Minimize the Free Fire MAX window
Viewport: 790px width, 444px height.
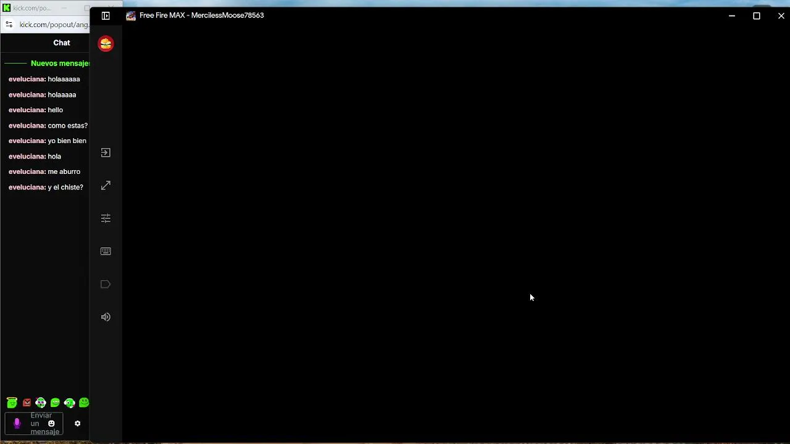(x=731, y=15)
